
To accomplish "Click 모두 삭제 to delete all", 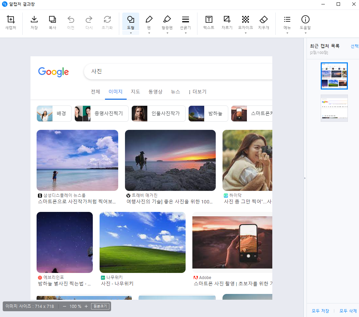I will pos(348,311).
